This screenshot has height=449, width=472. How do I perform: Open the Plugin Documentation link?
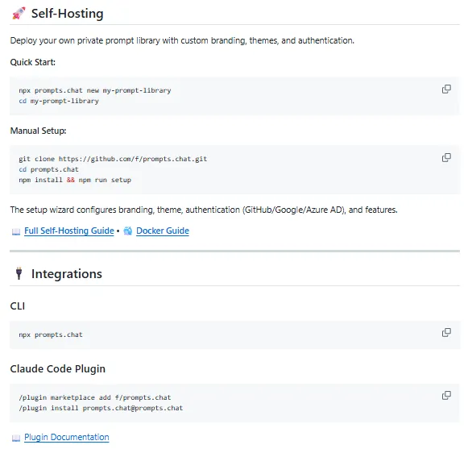pyautogui.click(x=67, y=437)
